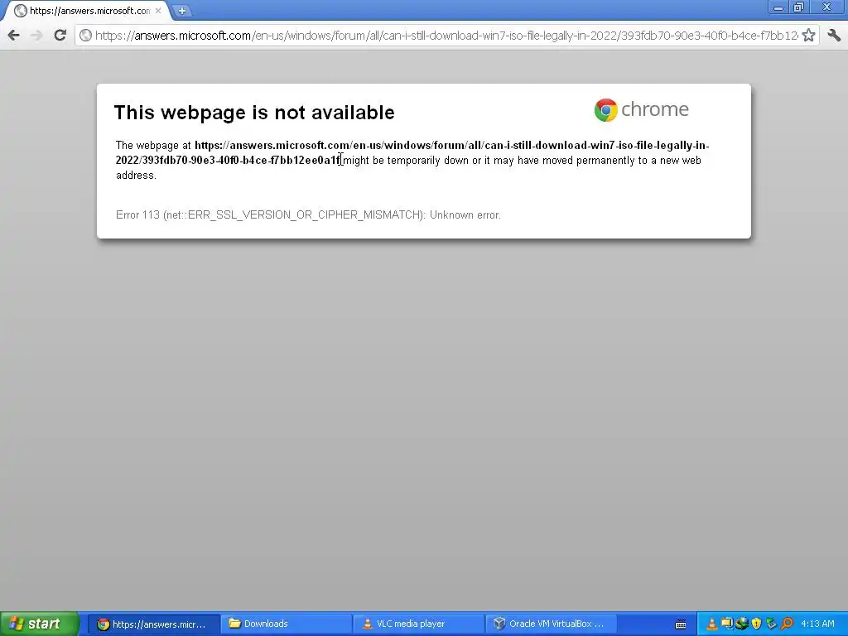This screenshot has width=848, height=636.
Task: Switch to Chrome window in taskbar
Action: click(x=153, y=624)
